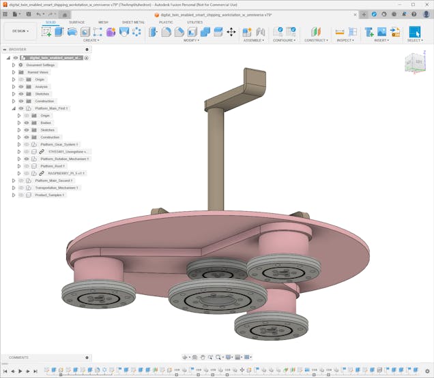Image resolution: width=434 pixels, height=378 pixels.
Task: Select Product_Samples component in browser
Action: tap(50, 195)
